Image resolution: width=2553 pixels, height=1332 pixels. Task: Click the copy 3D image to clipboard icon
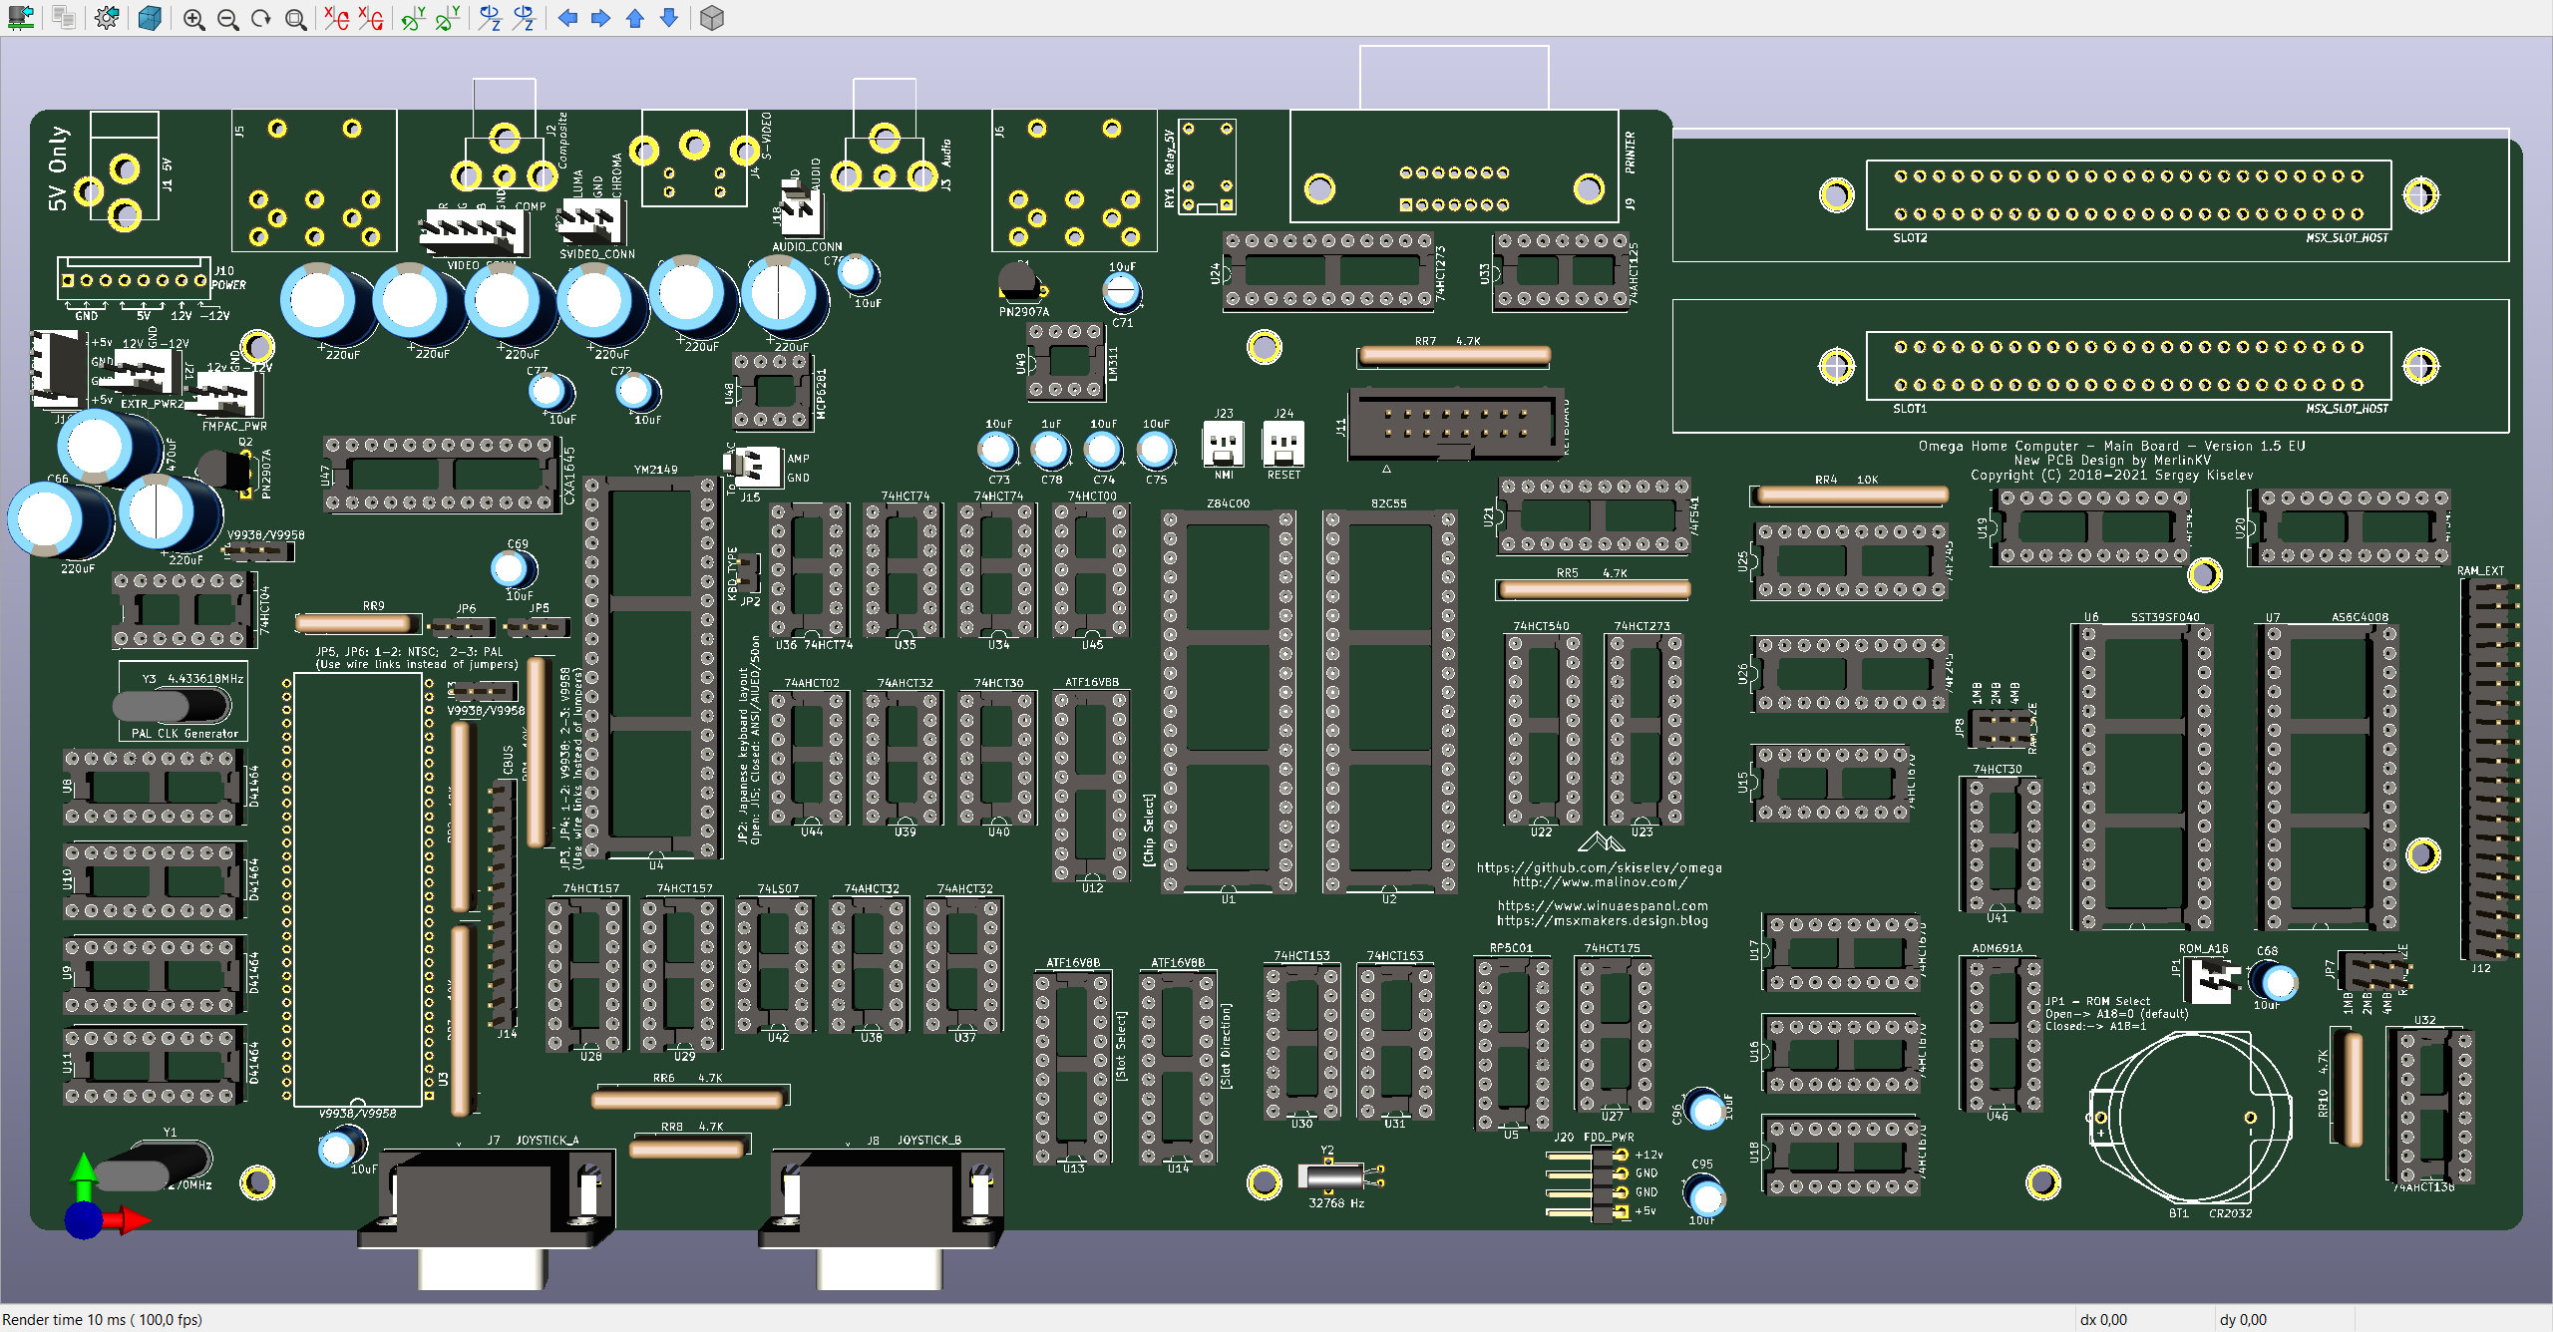click(64, 18)
